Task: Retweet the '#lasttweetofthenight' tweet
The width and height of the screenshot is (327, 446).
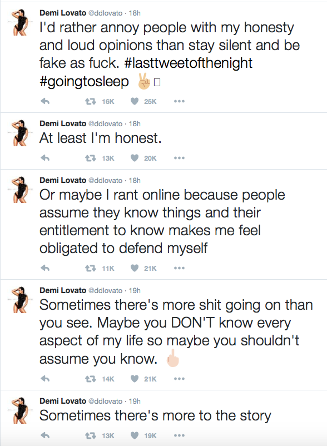Action: coord(91,101)
